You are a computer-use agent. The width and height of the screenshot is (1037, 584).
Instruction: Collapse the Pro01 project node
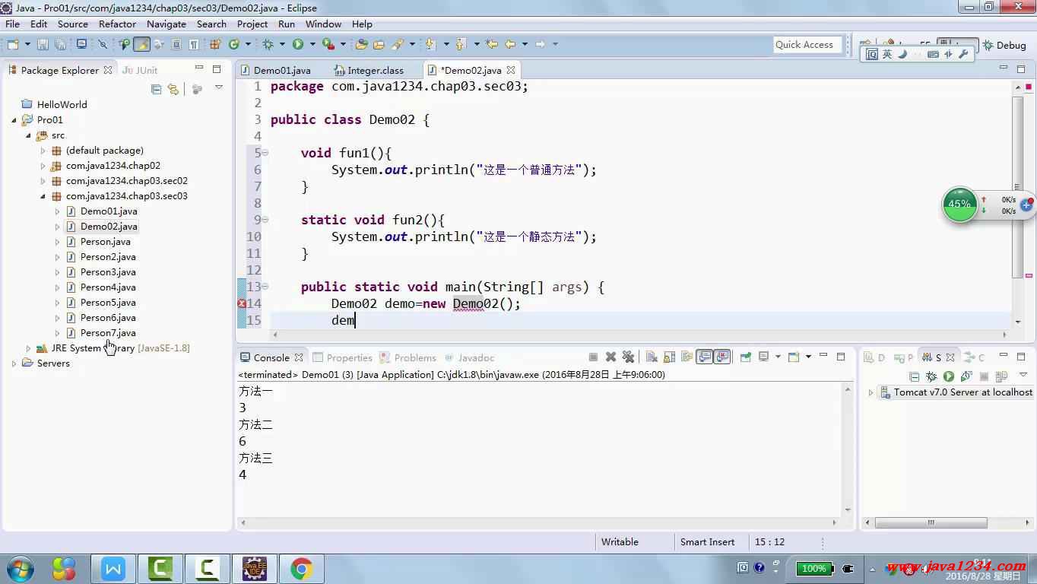[x=14, y=120]
